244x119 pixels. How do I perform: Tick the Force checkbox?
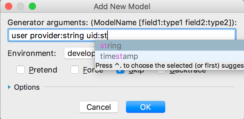point(75,70)
